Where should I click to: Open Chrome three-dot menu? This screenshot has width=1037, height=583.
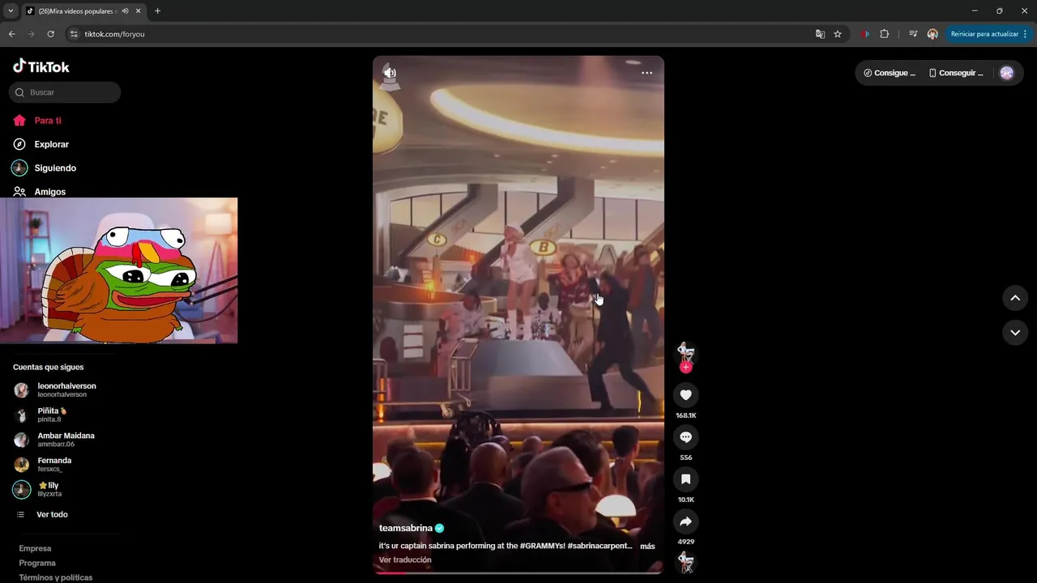click(1026, 34)
